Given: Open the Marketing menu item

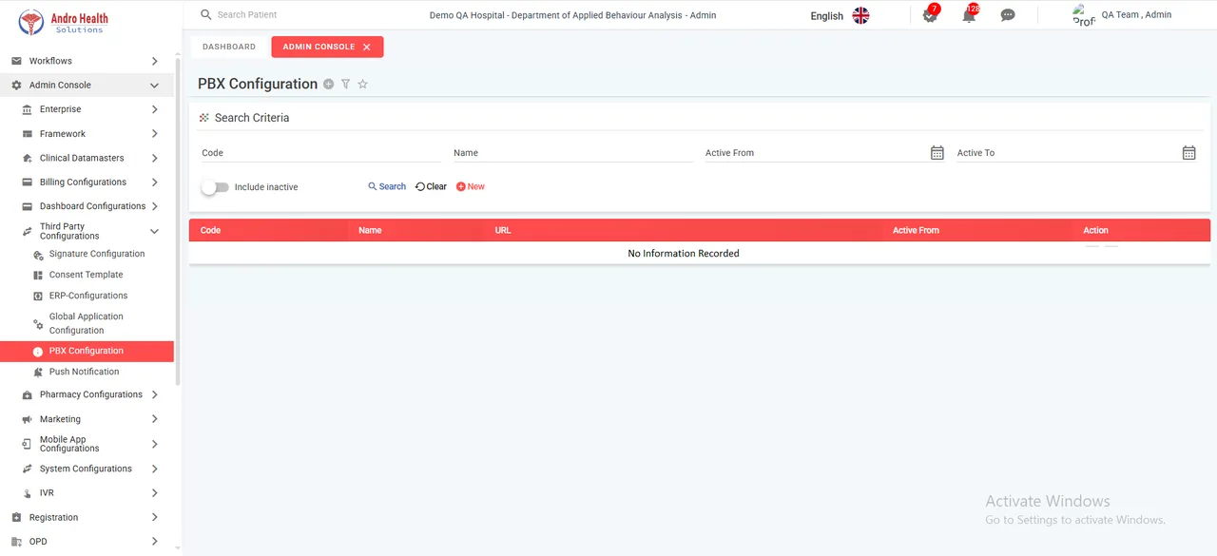Looking at the screenshot, I should click(87, 419).
